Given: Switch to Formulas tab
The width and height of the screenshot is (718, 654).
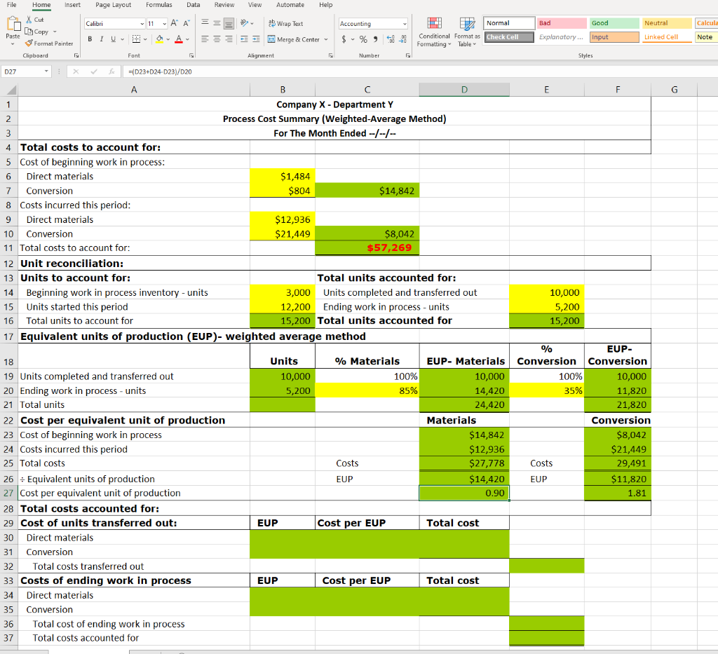Looking at the screenshot, I should 159,5.
